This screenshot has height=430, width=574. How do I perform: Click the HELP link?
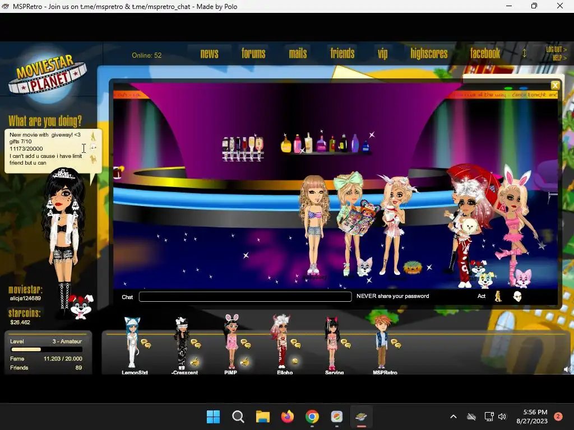[x=559, y=58]
